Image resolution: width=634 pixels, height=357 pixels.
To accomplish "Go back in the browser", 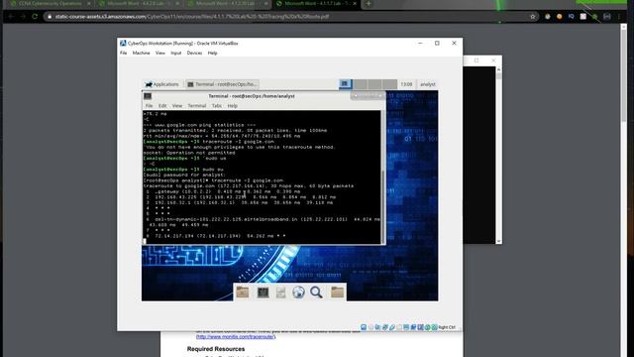I will coord(11,17).
